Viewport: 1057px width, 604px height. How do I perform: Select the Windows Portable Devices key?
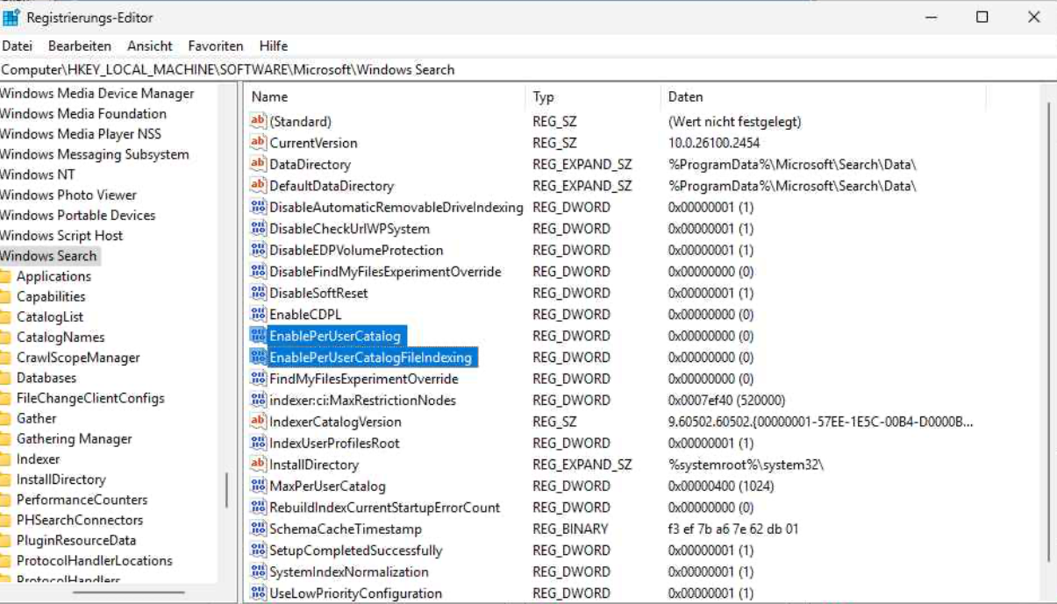(78, 215)
